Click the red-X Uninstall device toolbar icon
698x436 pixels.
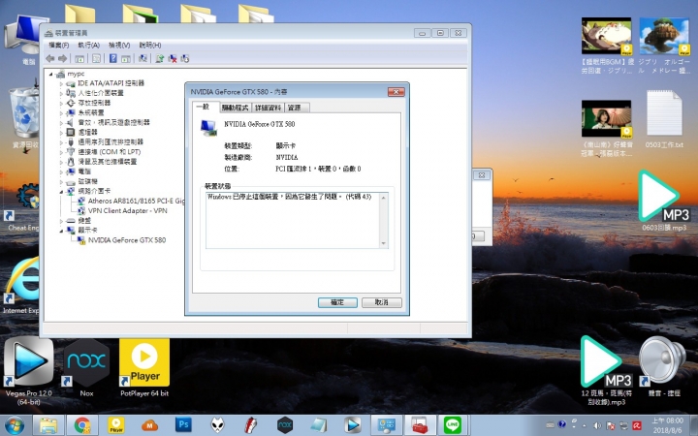click(x=173, y=58)
